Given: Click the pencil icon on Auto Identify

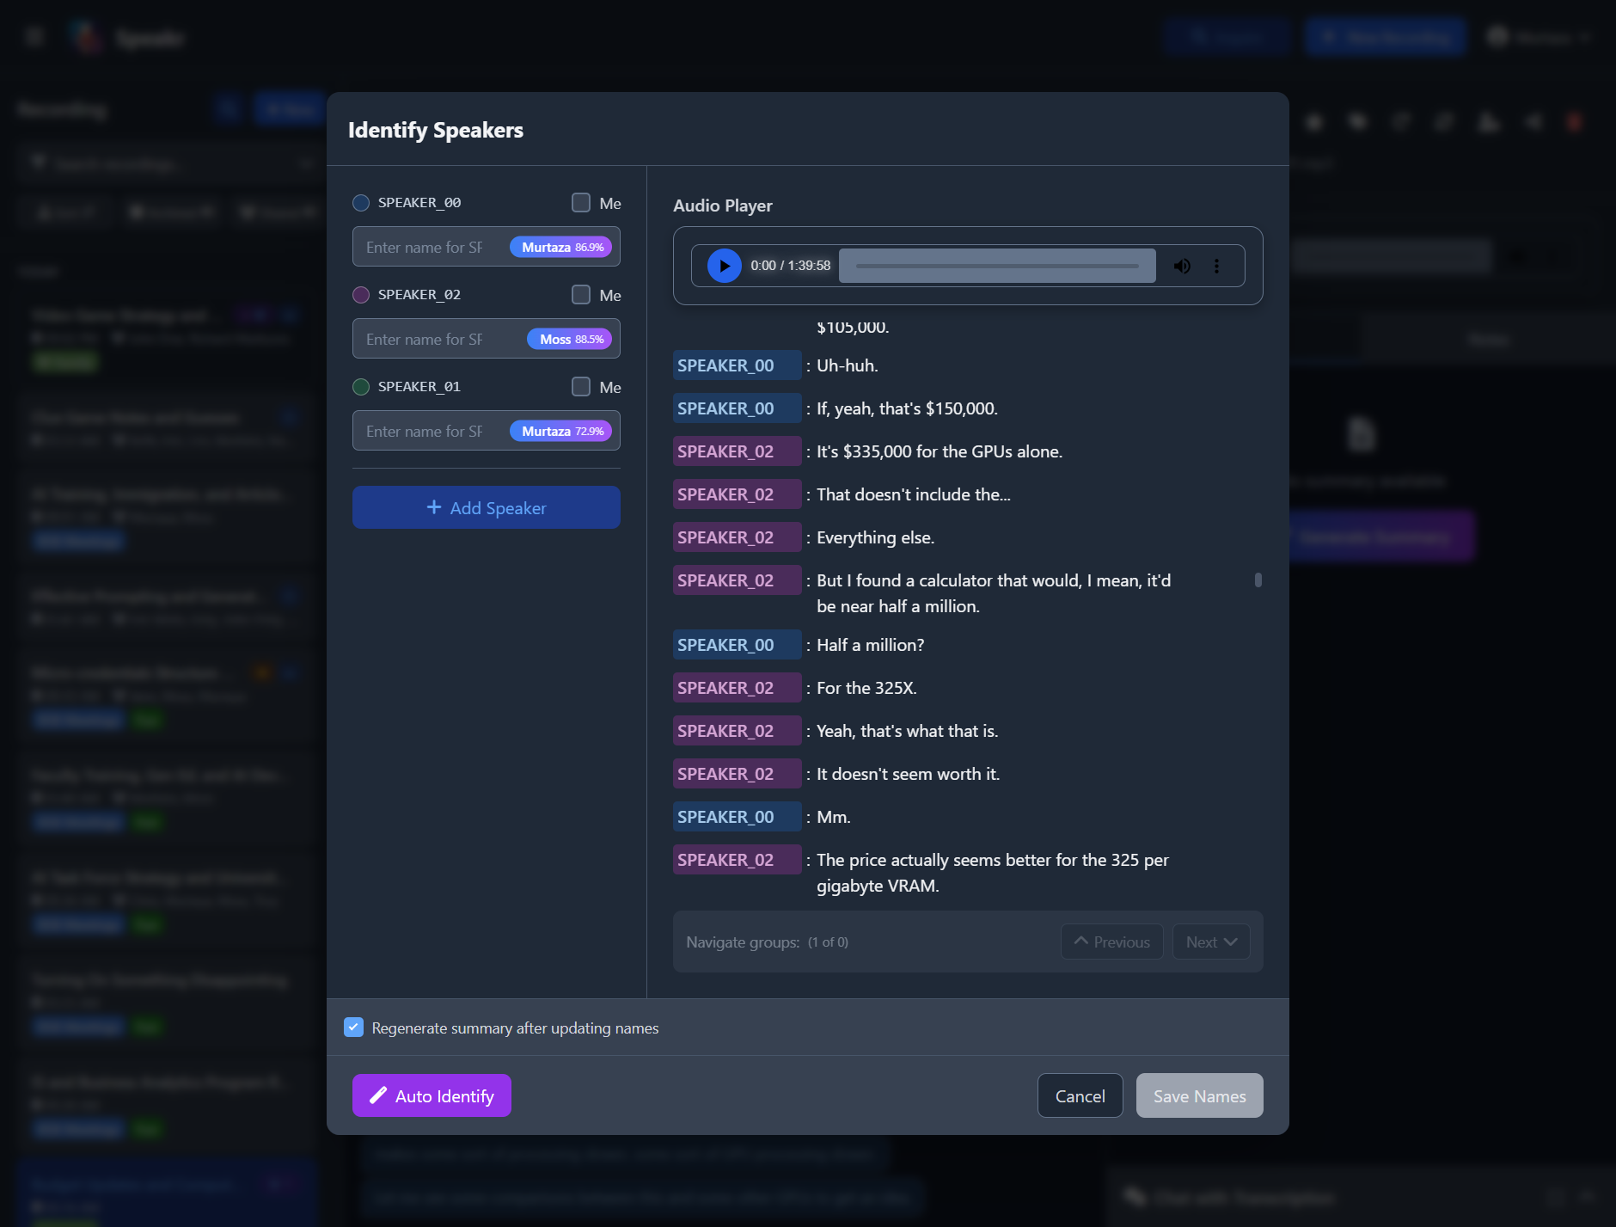Looking at the screenshot, I should (378, 1095).
